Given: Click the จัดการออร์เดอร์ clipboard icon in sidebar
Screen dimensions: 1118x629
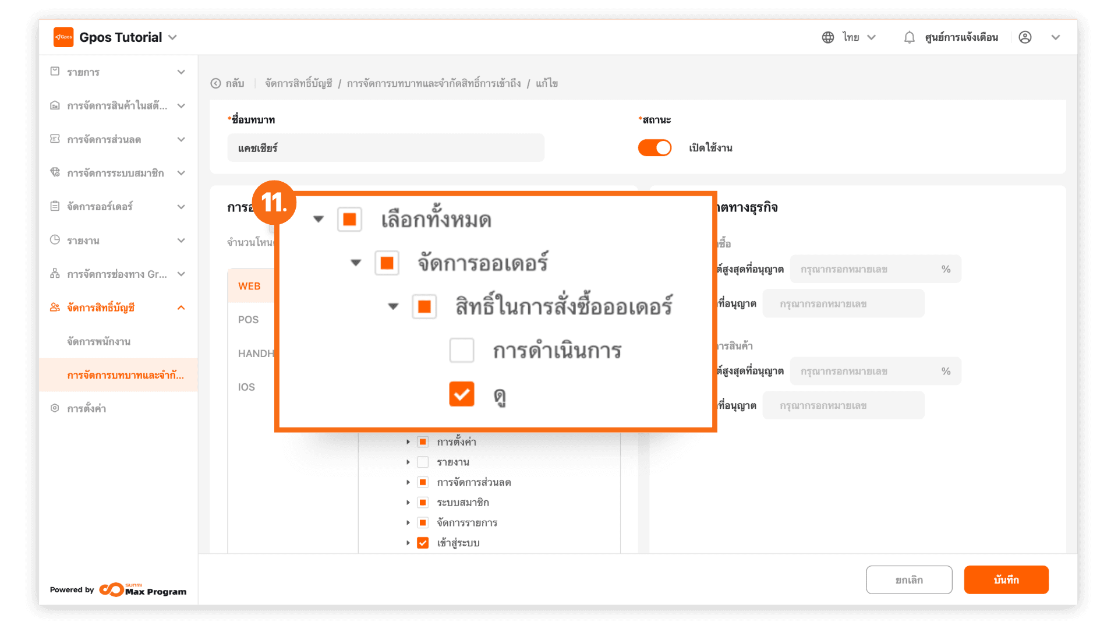Looking at the screenshot, I should coord(55,206).
